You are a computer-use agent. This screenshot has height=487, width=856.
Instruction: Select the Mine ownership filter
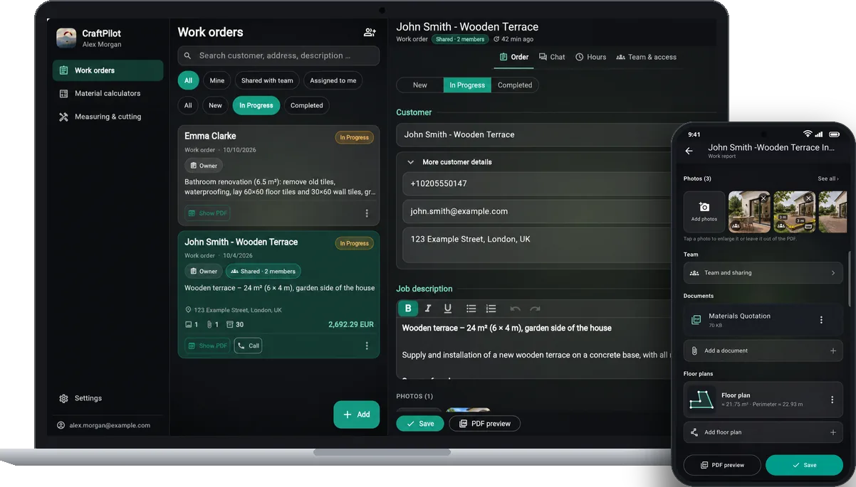click(x=217, y=80)
